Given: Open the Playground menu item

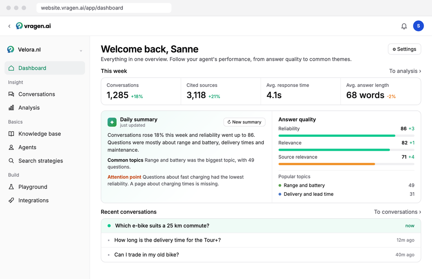Looking at the screenshot, I should [45, 187].
